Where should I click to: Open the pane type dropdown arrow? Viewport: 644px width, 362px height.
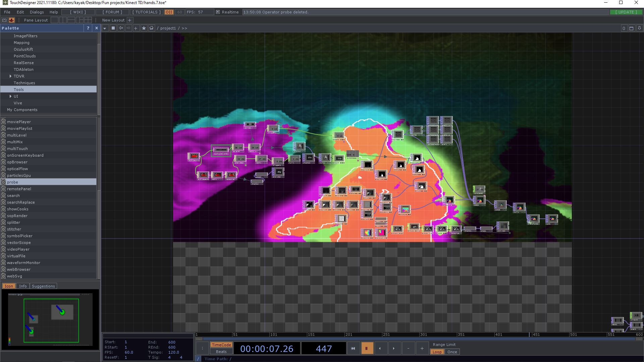click(105, 28)
